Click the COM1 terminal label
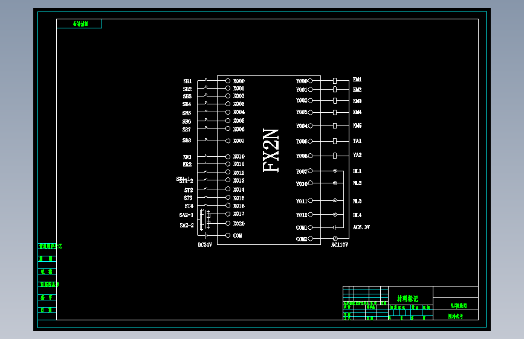The image size is (524, 339). (x=302, y=228)
